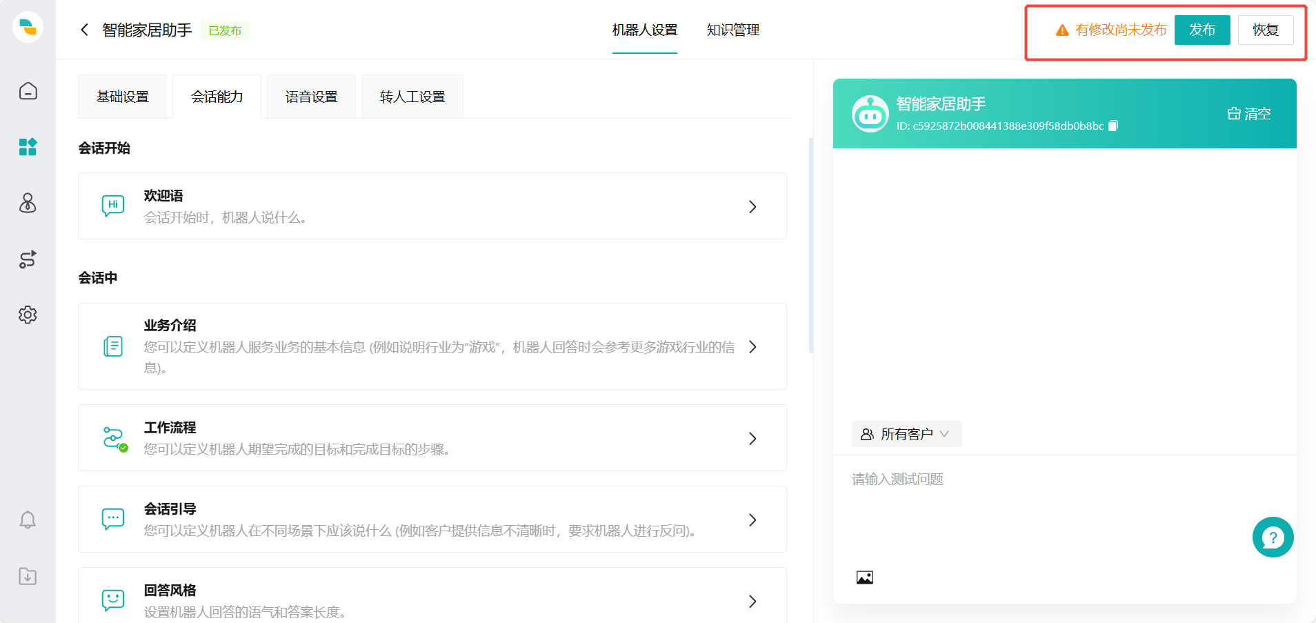Open the help question-mark bubble

point(1273,537)
